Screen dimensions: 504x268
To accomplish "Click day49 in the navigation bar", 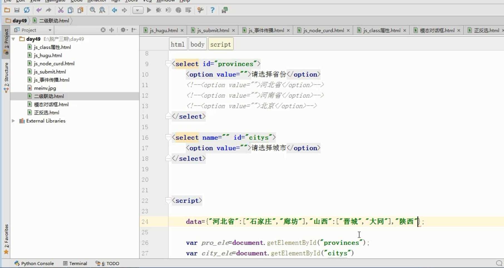I will pyautogui.click(x=16, y=21).
